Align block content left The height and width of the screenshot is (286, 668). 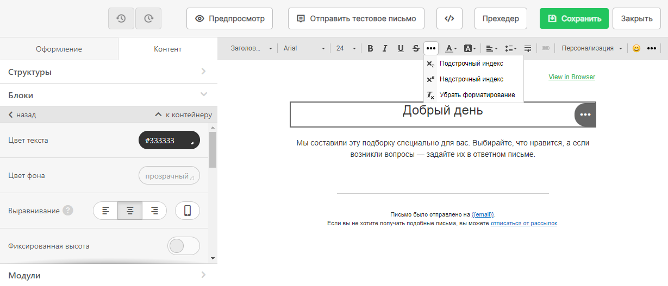106,211
